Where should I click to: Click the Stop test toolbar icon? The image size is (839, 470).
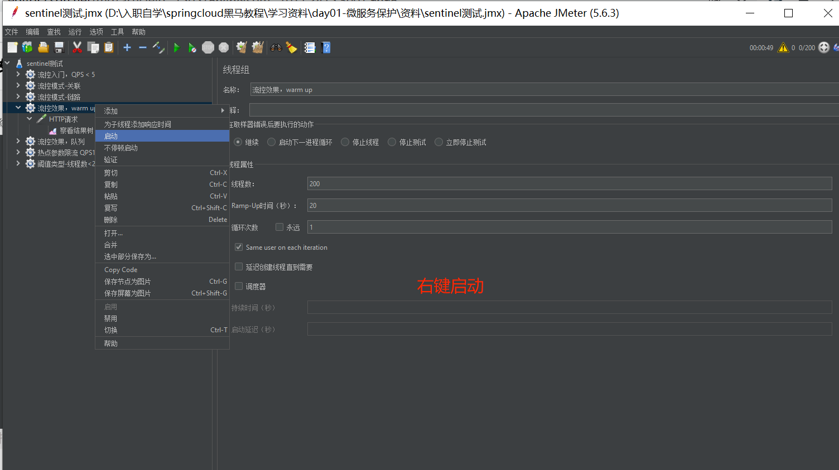pos(208,48)
